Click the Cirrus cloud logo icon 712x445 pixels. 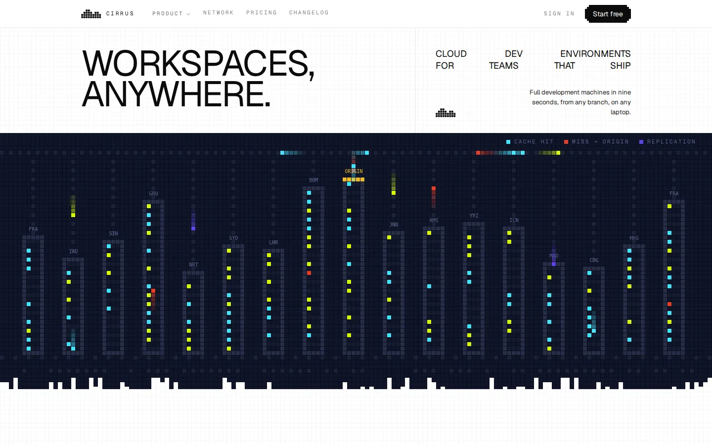click(x=91, y=14)
